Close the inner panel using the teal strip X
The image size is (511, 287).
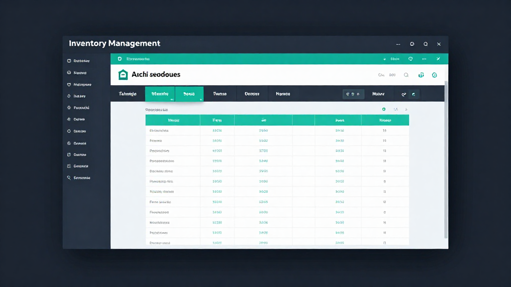click(x=438, y=59)
